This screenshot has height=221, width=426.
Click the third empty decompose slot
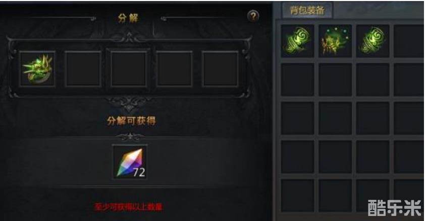pyautogui.click(x=129, y=69)
